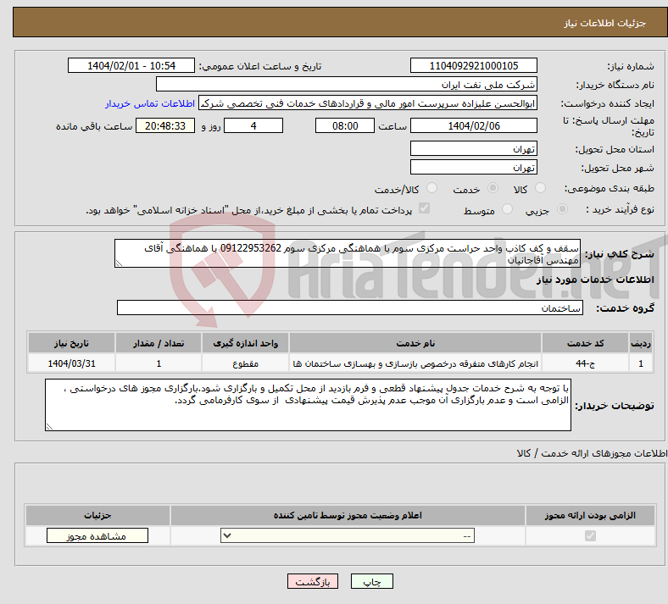Click the announcement date field 1404/02/01 - 10:54
The height and width of the screenshot is (604, 668).
(131, 65)
